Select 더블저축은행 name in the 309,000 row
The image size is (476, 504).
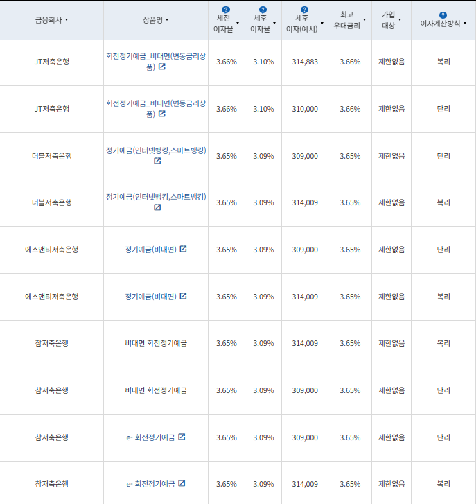(x=52, y=156)
